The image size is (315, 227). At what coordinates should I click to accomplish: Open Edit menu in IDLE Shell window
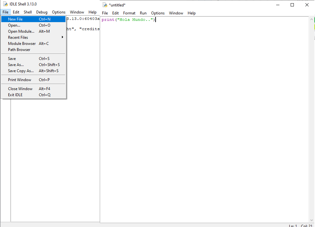(x=16, y=12)
